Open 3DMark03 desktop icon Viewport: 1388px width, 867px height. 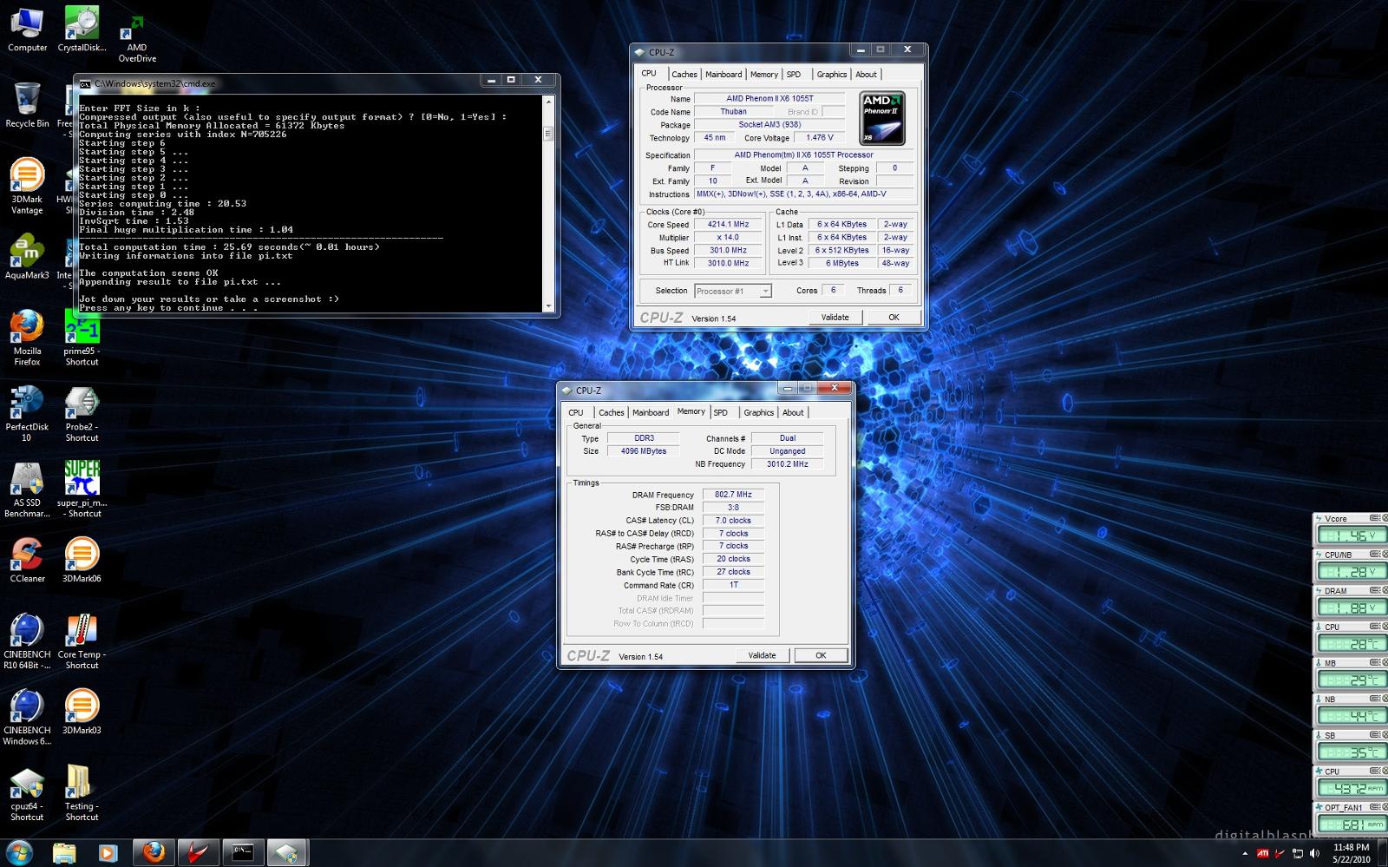[82, 712]
